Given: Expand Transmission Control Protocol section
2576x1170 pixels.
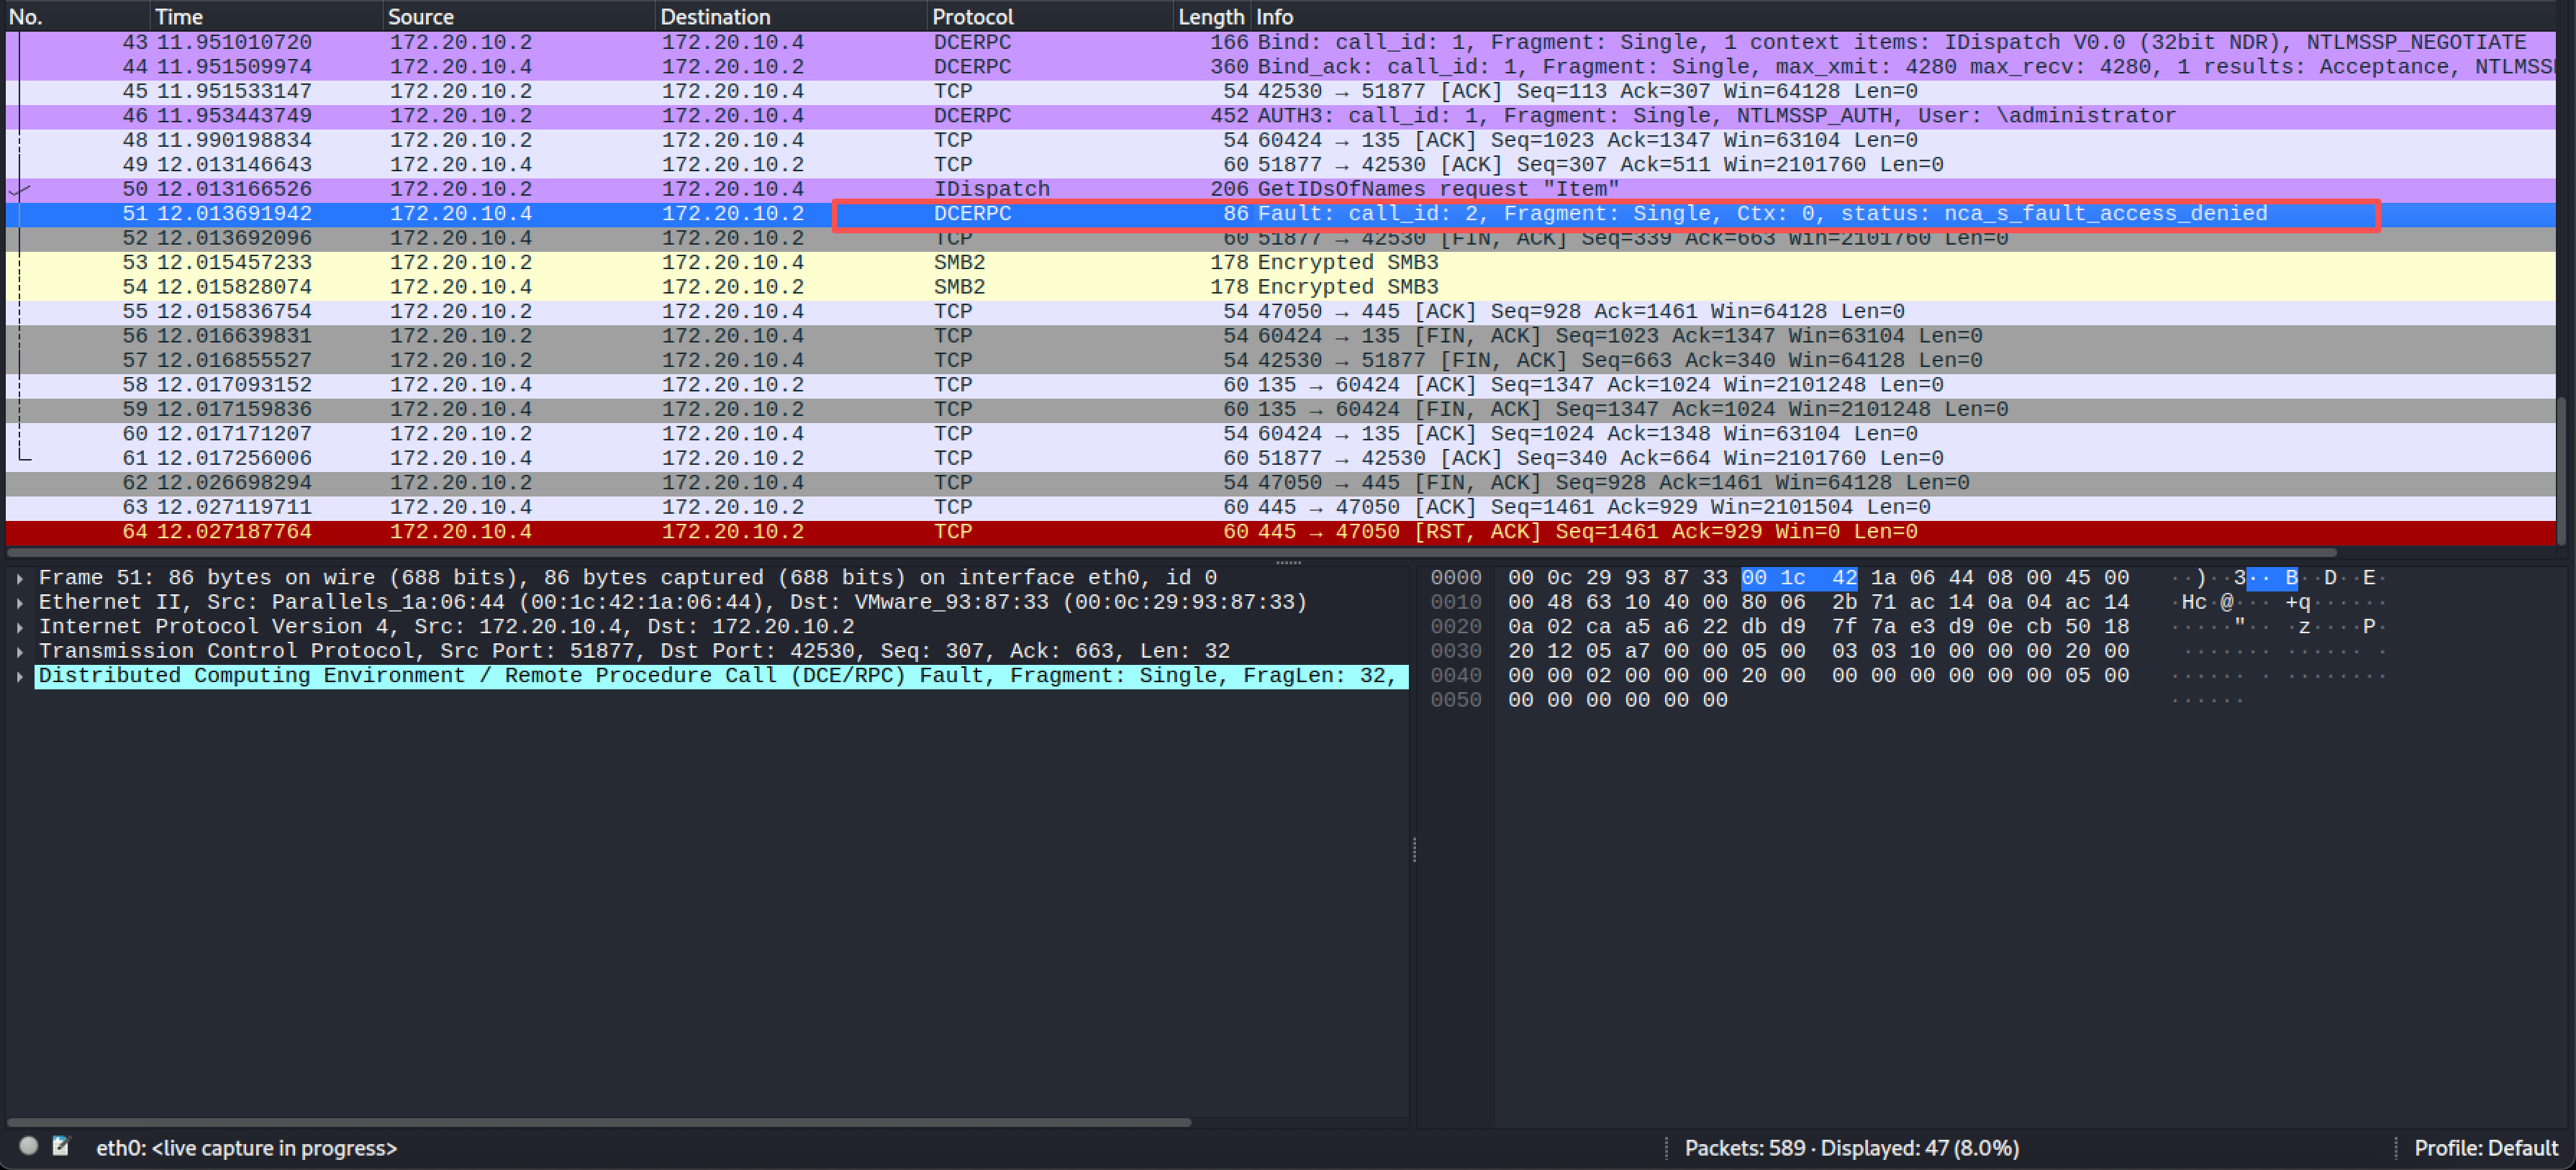Looking at the screenshot, I should 20,652.
